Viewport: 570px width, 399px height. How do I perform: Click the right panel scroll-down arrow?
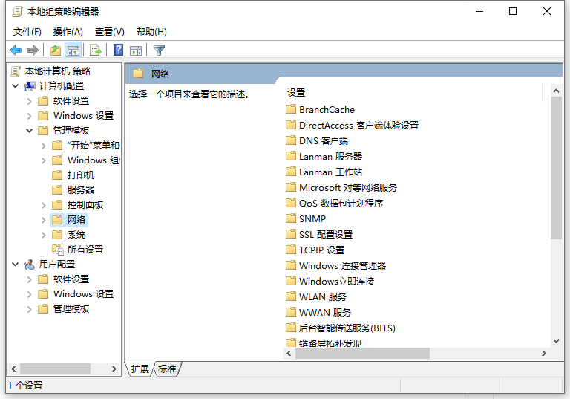556,341
